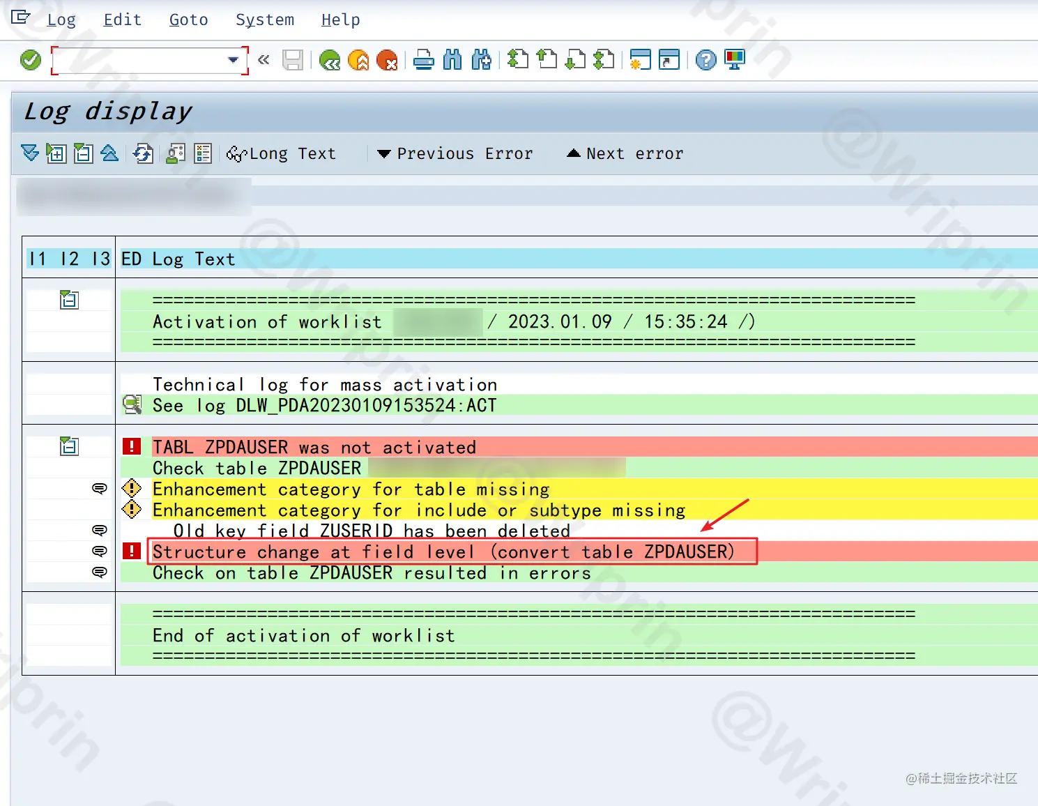Open the command field history dropdown arrow
Image resolution: width=1038 pixels, height=806 pixels.
tap(234, 61)
